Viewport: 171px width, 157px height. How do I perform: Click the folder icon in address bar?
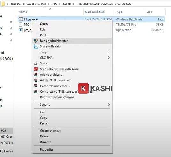3,4
